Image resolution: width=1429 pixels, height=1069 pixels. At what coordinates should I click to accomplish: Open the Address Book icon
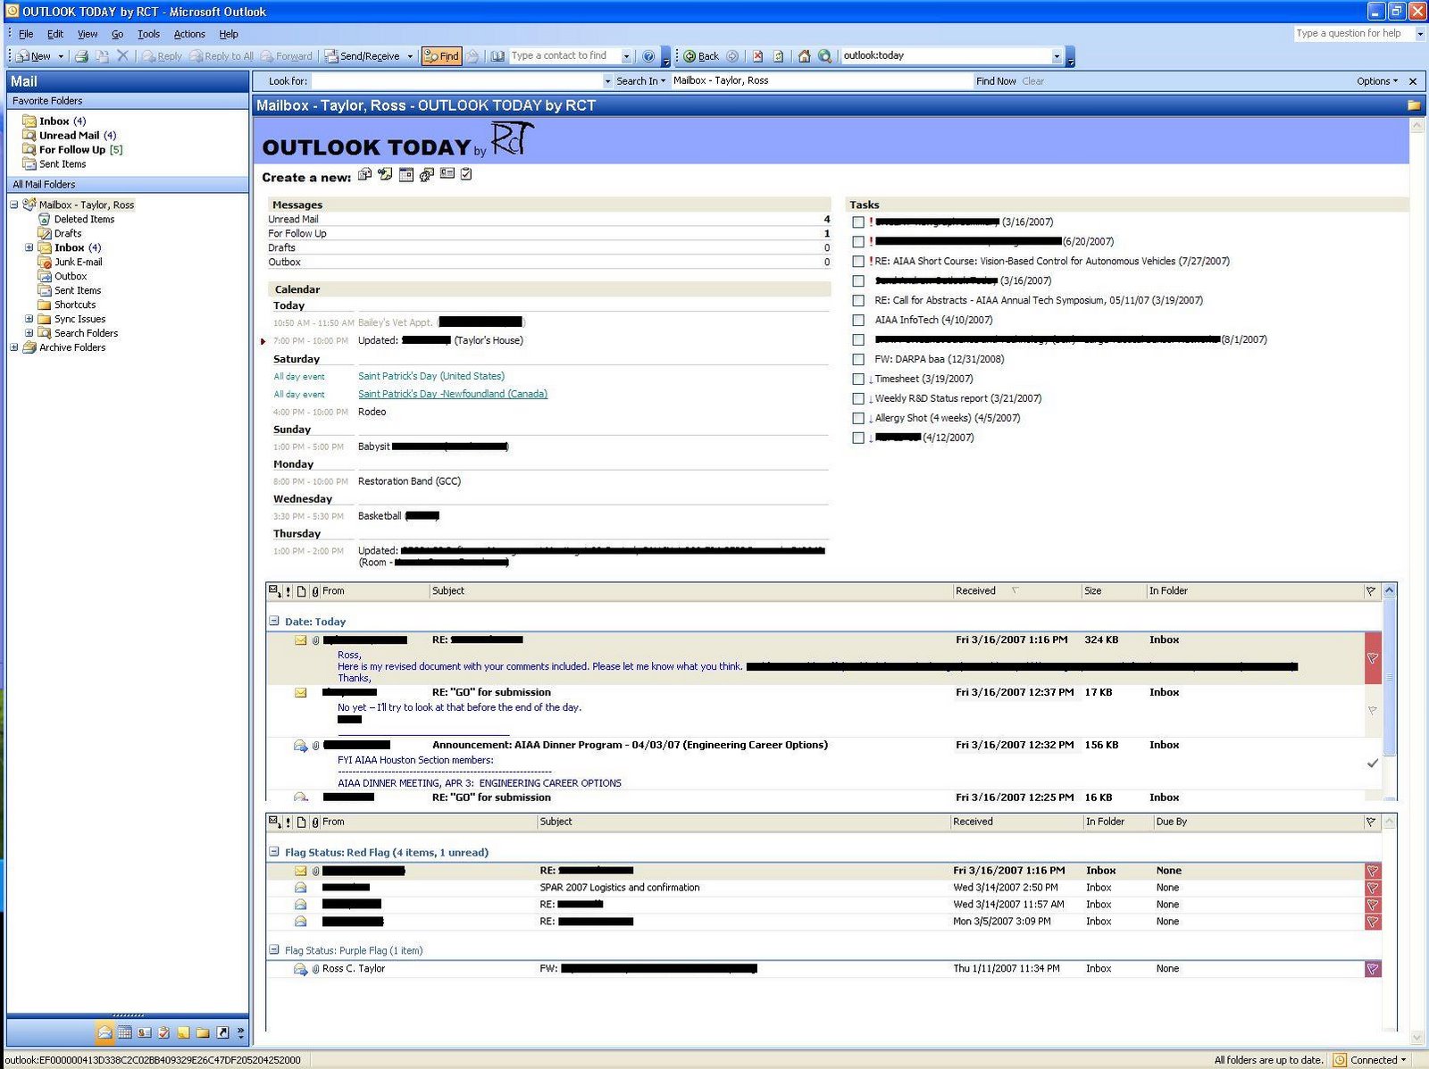click(497, 56)
